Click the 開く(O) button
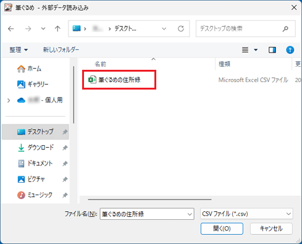302x244 pixels. (x=222, y=229)
